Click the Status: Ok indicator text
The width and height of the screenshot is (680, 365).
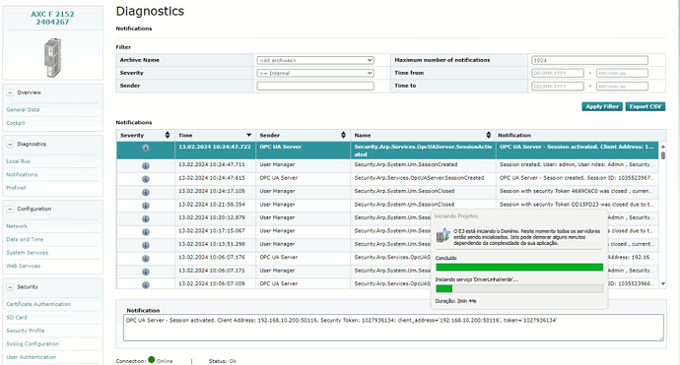[223, 361]
